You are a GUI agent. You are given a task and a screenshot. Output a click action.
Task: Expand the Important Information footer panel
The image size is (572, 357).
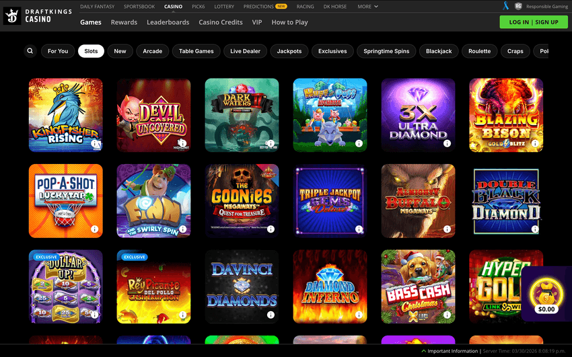450,352
